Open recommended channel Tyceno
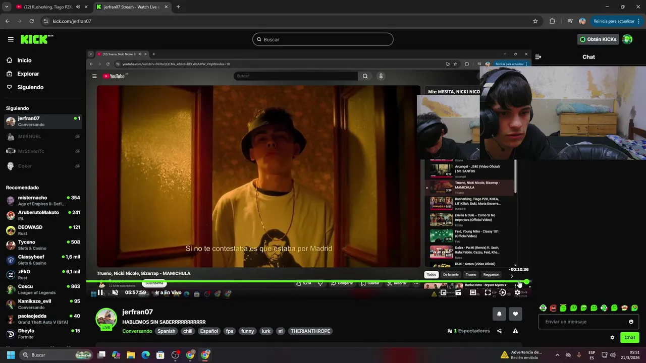The height and width of the screenshot is (363, 646). click(43, 245)
